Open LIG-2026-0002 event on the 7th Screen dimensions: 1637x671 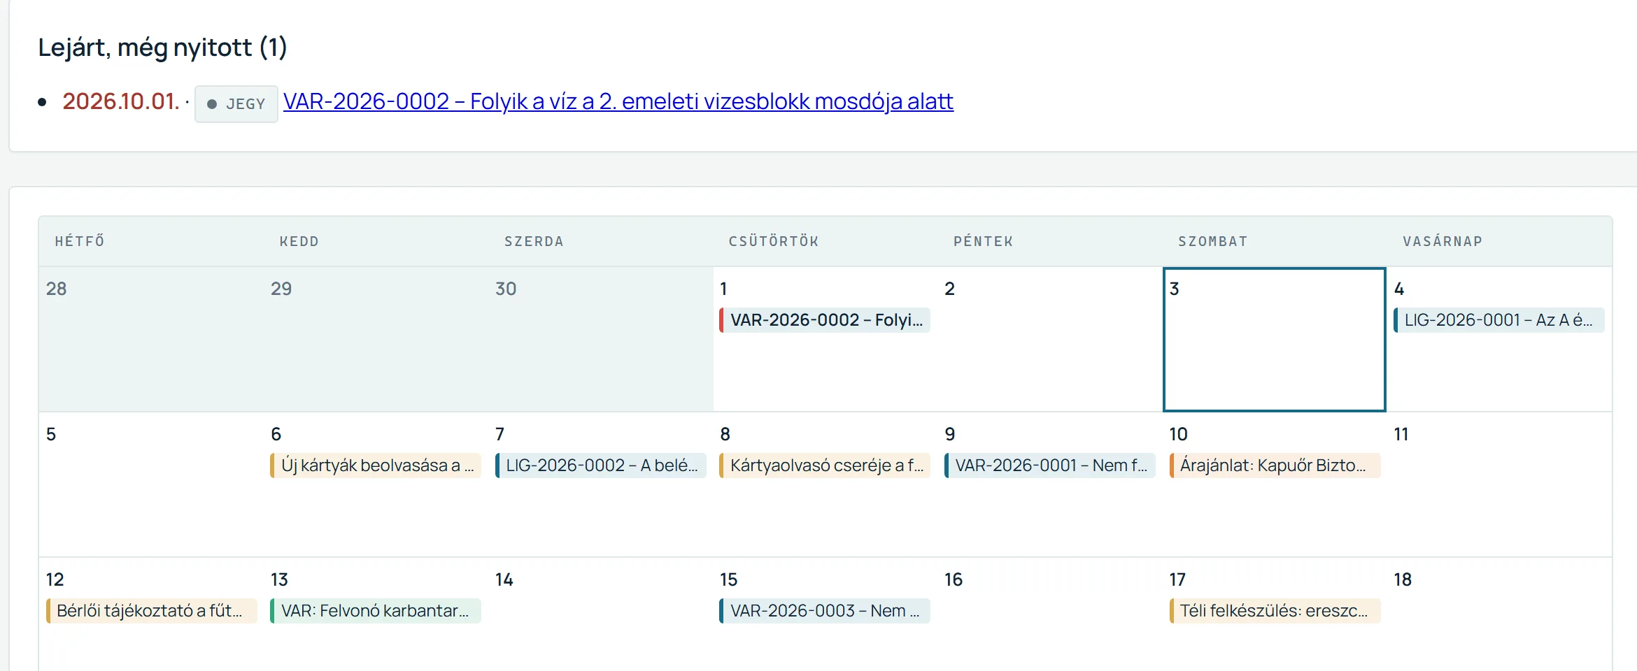tap(600, 466)
